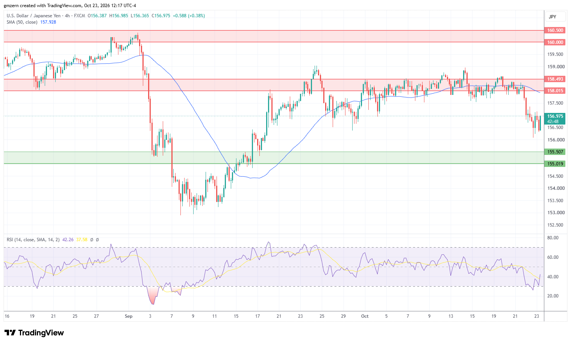The image size is (571, 344).
Task: Click the 157.500 price axis tick
Action: pos(555,103)
